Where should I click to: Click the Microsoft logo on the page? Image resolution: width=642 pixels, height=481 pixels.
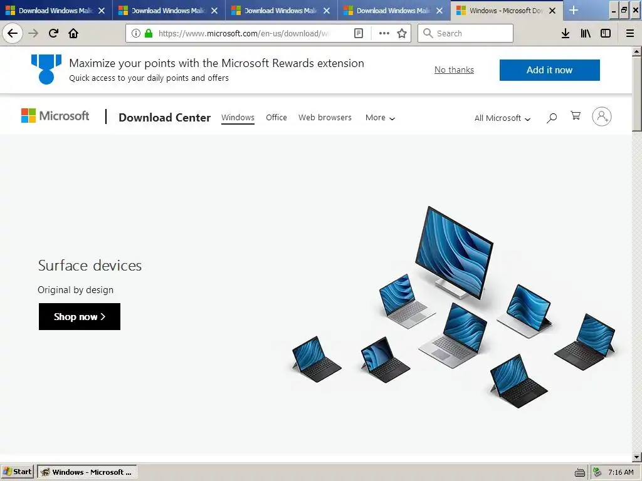[x=55, y=116]
